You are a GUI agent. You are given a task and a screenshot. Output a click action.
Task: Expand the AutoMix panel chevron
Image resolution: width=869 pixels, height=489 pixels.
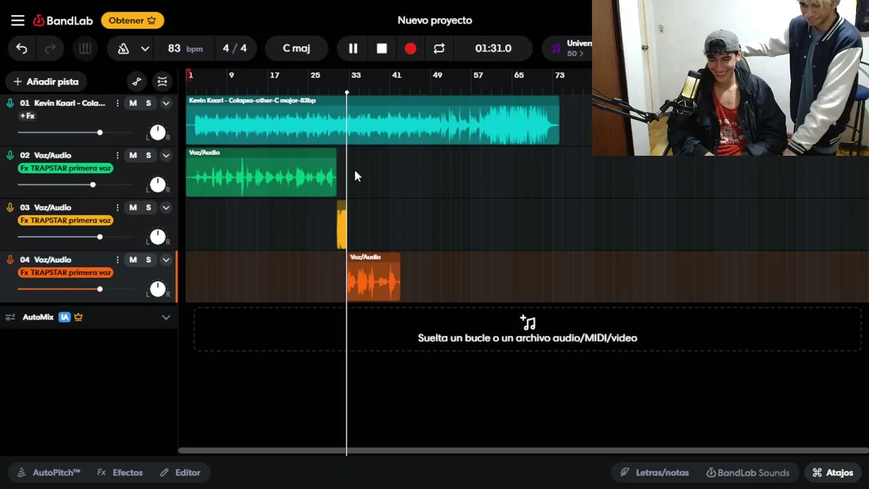[166, 317]
